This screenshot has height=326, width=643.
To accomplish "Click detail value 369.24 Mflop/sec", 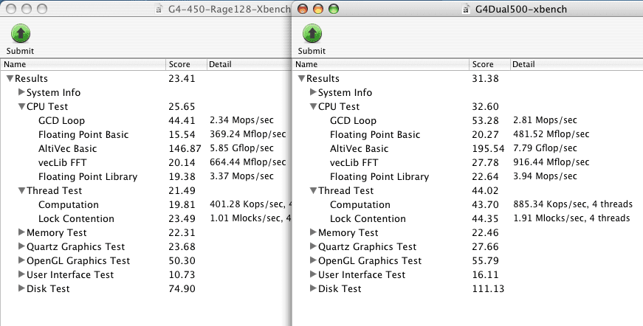I will [248, 134].
